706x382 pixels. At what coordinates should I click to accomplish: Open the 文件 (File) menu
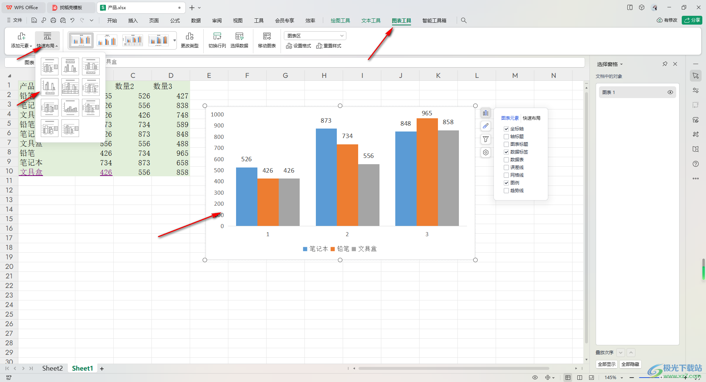coord(15,21)
